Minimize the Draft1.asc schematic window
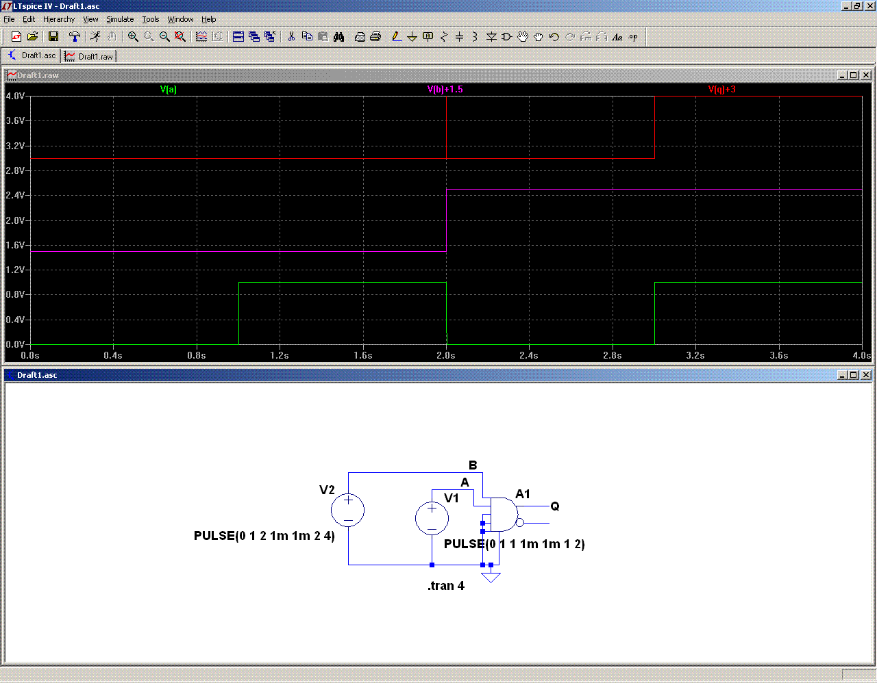 click(x=842, y=375)
